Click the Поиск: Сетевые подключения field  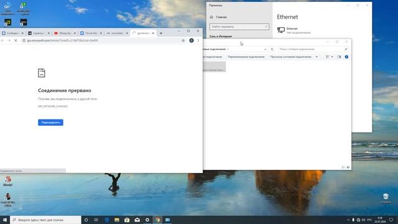coord(313,49)
